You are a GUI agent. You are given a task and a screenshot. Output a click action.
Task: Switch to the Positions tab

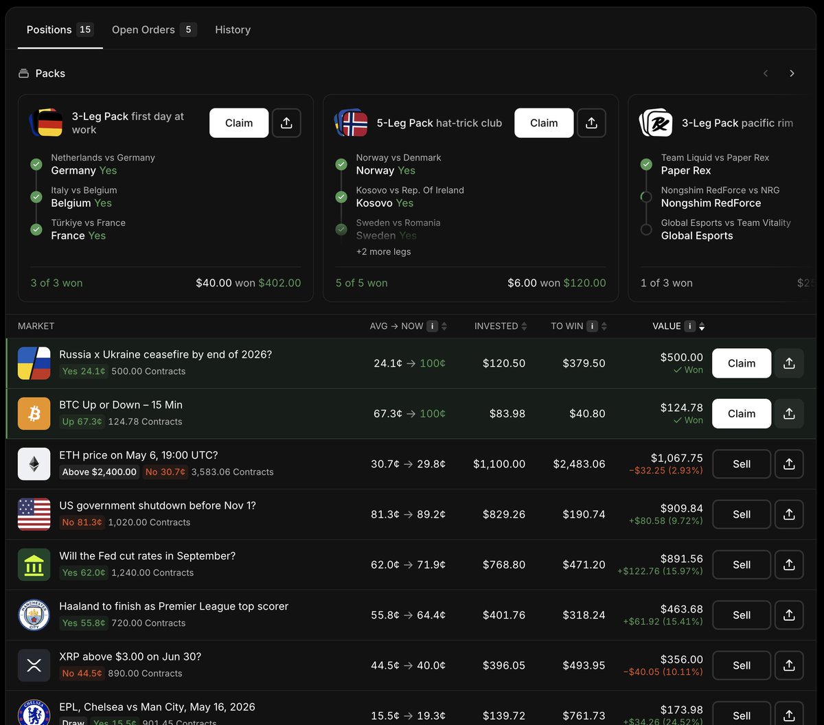pos(60,30)
